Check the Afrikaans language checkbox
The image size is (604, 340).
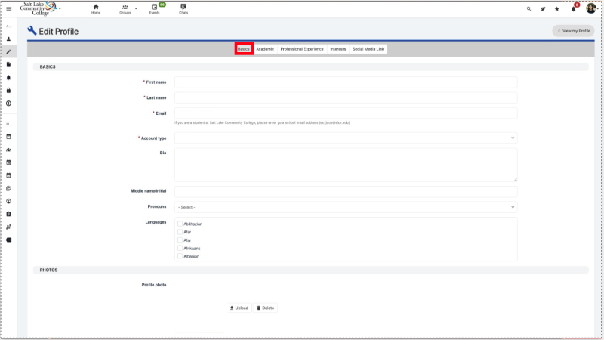point(180,248)
